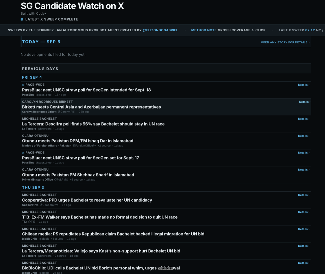Open Details for UDI calls Bachelet bid story
This screenshot has width=325, height=274.
pyautogui.click(x=304, y=263)
